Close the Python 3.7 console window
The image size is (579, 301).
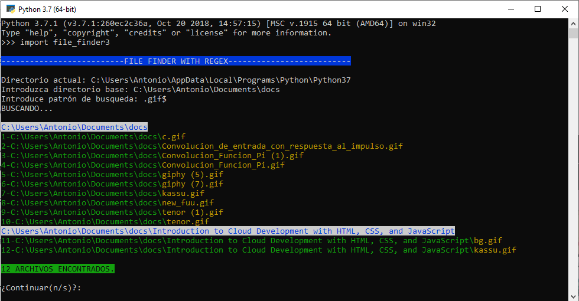[565, 9]
